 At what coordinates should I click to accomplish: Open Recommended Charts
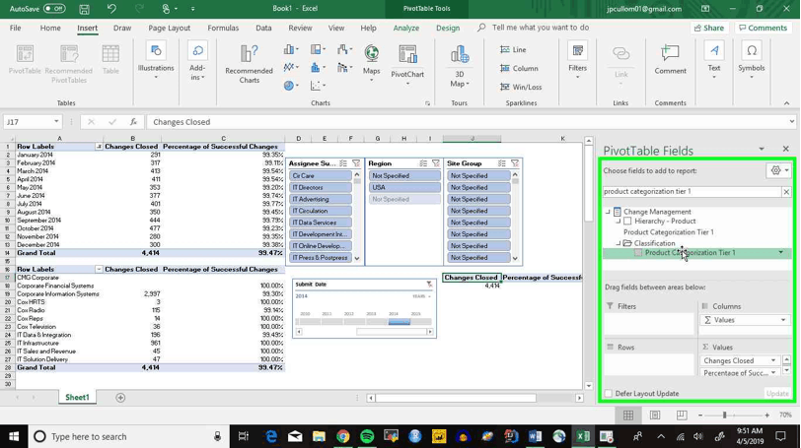[x=249, y=64]
